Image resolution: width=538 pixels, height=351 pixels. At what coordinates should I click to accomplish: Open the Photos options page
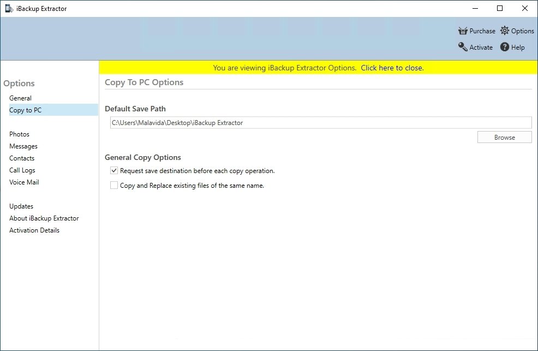coord(19,134)
